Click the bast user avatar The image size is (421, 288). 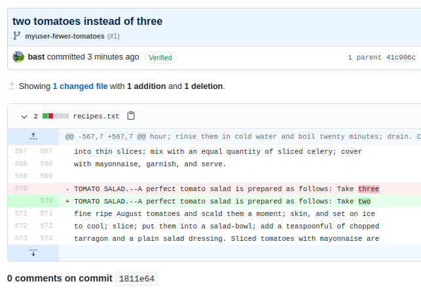pyautogui.click(x=18, y=57)
